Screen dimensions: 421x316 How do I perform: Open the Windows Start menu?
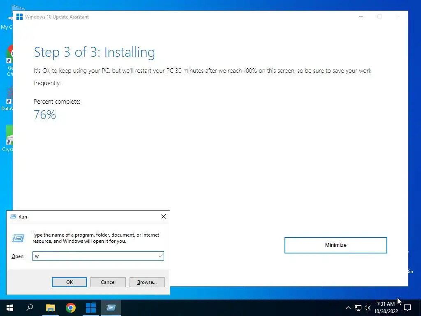pos(10,308)
